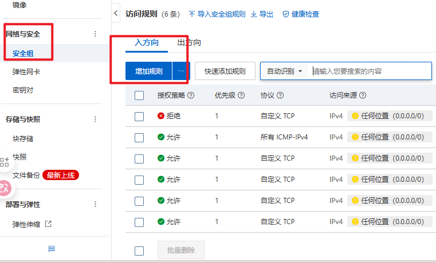Click the 所有 ICMP-IPv4 protocol cell

(x=284, y=137)
